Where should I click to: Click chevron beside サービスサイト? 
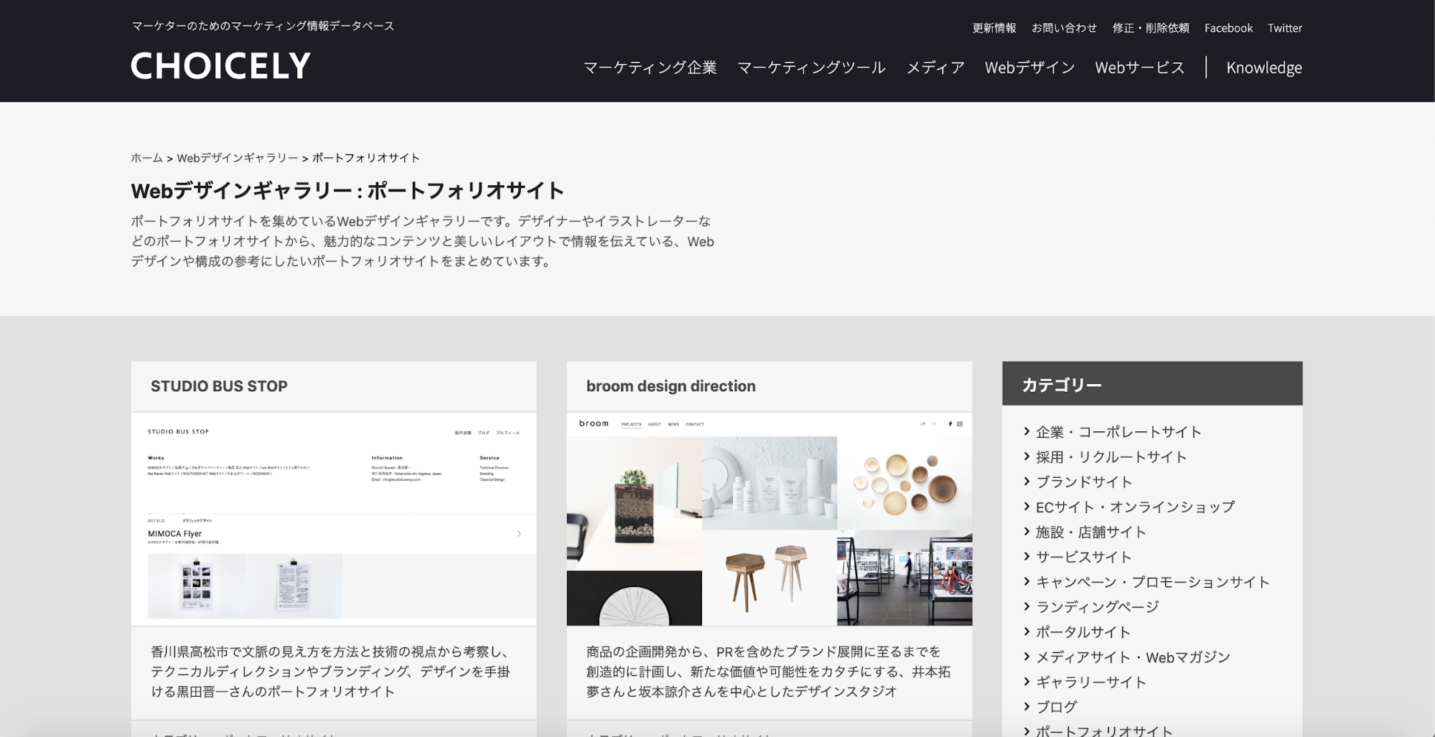point(1027,556)
